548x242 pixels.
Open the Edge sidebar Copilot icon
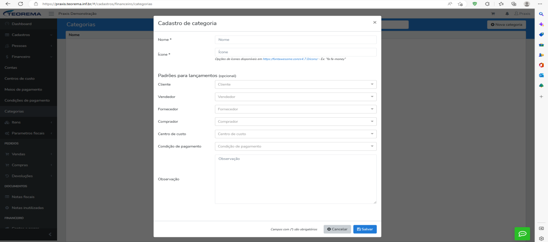point(541,24)
